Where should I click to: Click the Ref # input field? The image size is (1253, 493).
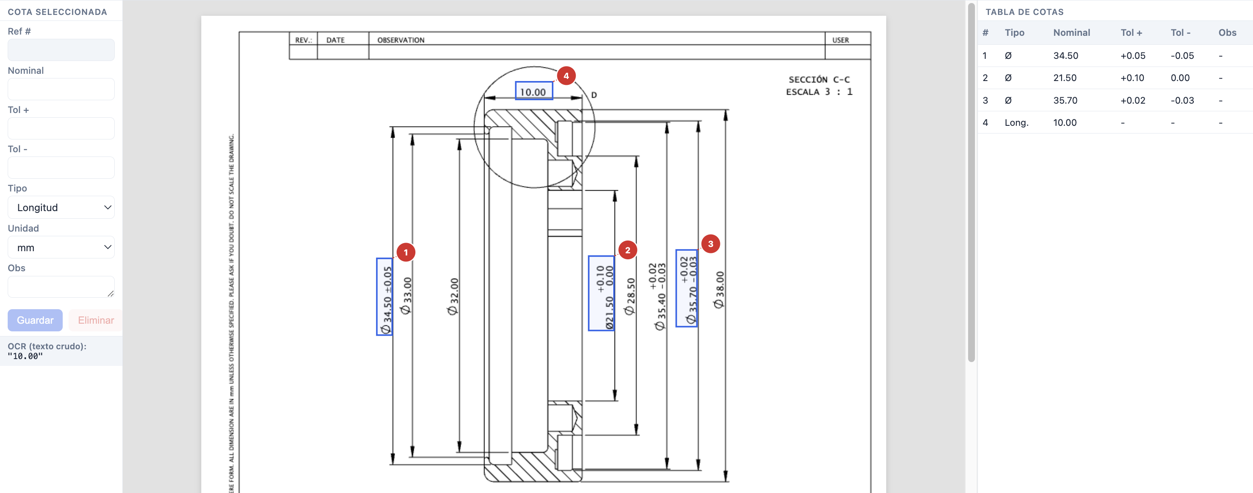61,49
